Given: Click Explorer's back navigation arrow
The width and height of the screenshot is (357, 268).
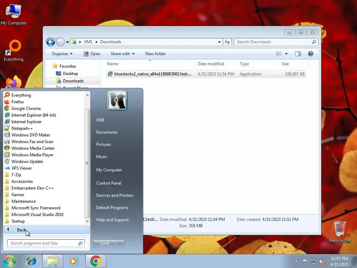Looking at the screenshot, I should [51, 42].
